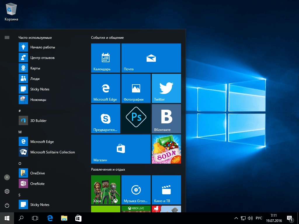This screenshot has width=299, height=224.
Task: Click the M letter header
Action: (x=20, y=132)
